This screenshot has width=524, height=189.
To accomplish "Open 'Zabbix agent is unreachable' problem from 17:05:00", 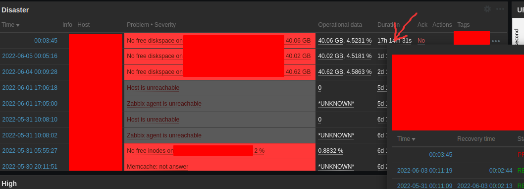I will click(x=164, y=104).
